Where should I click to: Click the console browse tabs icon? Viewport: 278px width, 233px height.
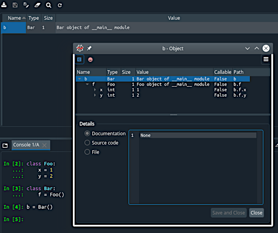click(x=5, y=146)
